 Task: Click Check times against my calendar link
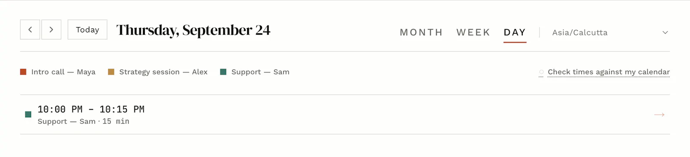click(608, 72)
